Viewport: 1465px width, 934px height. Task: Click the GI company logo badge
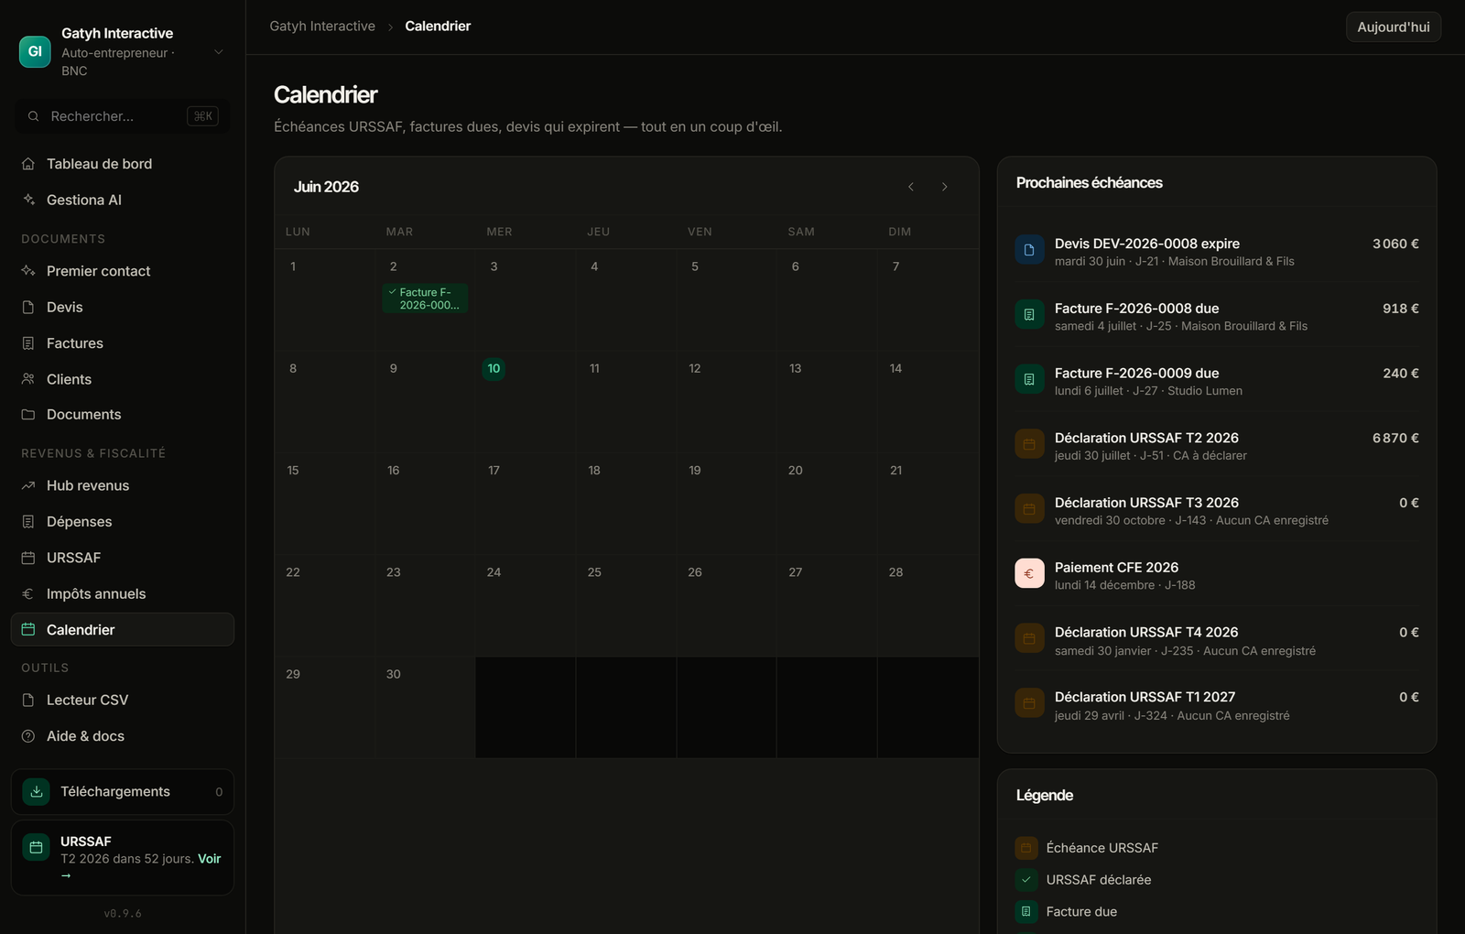click(35, 51)
